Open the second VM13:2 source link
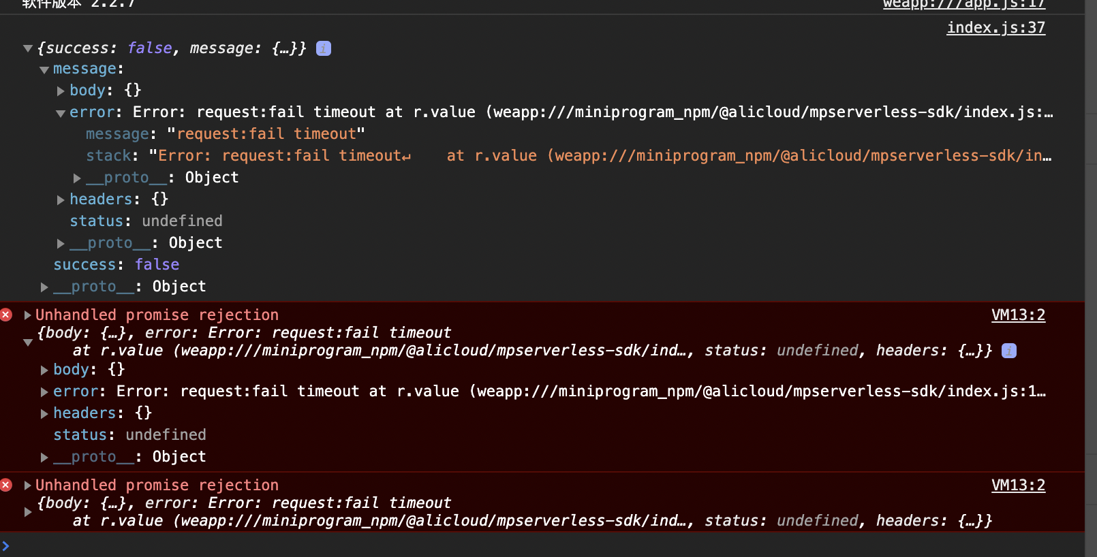Screen dimensions: 1097x557 point(1018,485)
